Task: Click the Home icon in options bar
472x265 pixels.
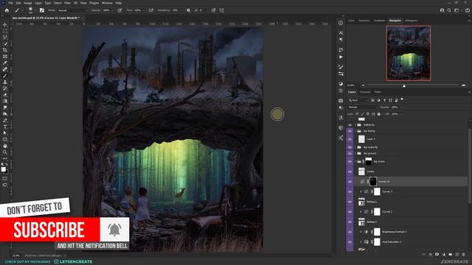Action: point(7,10)
